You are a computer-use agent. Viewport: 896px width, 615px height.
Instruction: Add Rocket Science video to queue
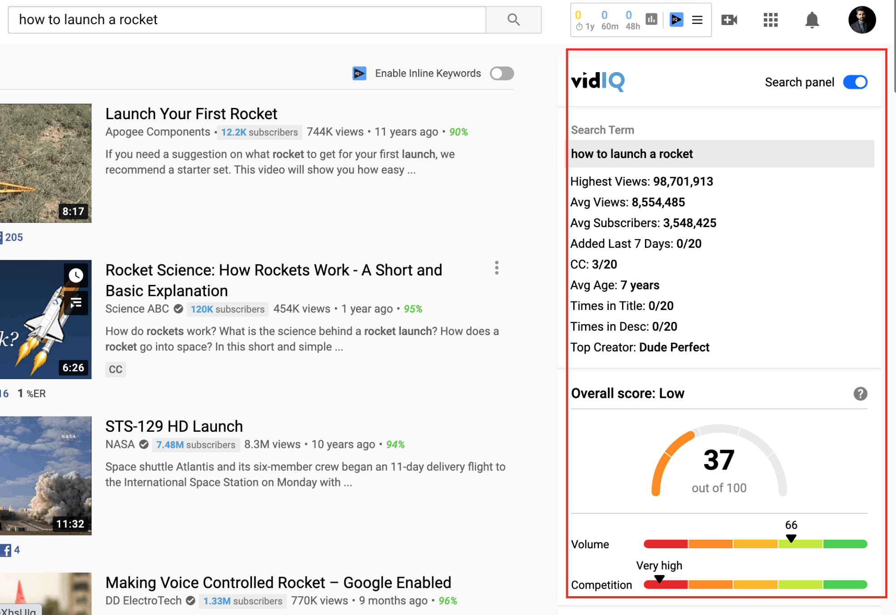tap(76, 303)
